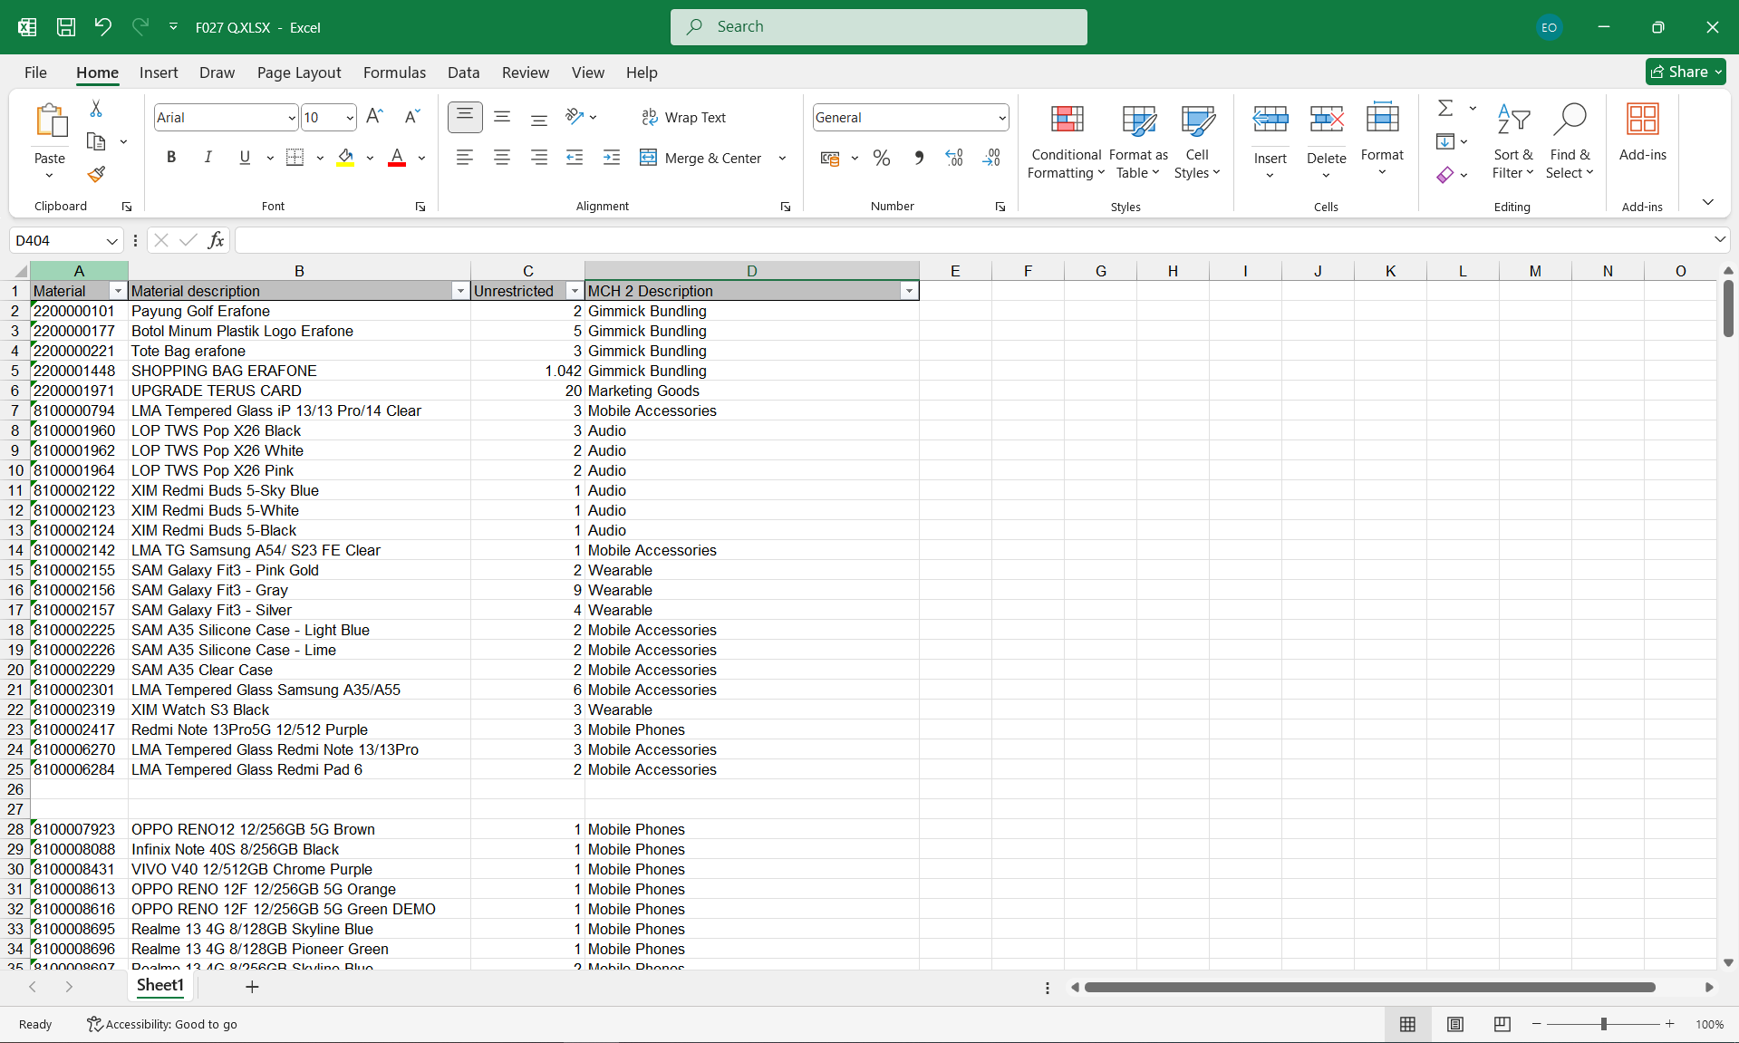The image size is (1739, 1043).
Task: Click the Cut scissors icon
Action: pyautogui.click(x=96, y=109)
